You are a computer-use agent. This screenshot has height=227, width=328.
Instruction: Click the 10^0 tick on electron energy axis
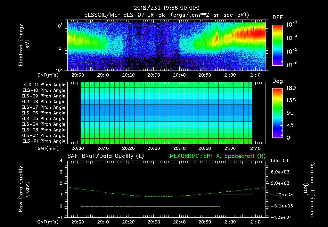pyautogui.click(x=59, y=70)
